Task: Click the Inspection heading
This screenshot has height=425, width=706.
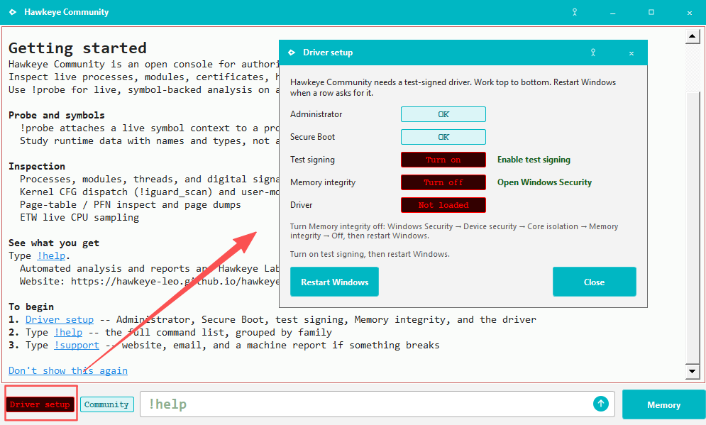Action: point(36,166)
